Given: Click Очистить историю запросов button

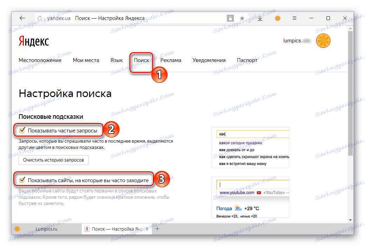Looking at the screenshot, I should pyautogui.click(x=54, y=160).
